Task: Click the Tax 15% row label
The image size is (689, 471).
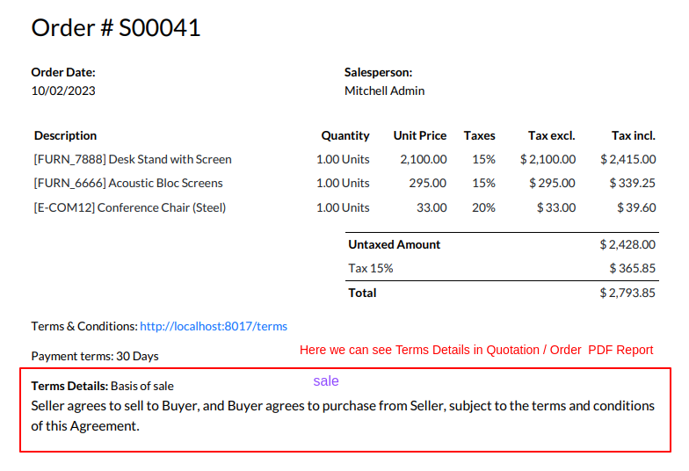Action: [x=371, y=268]
